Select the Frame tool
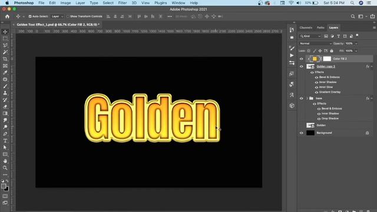The image size is (377, 212). (x=5, y=65)
